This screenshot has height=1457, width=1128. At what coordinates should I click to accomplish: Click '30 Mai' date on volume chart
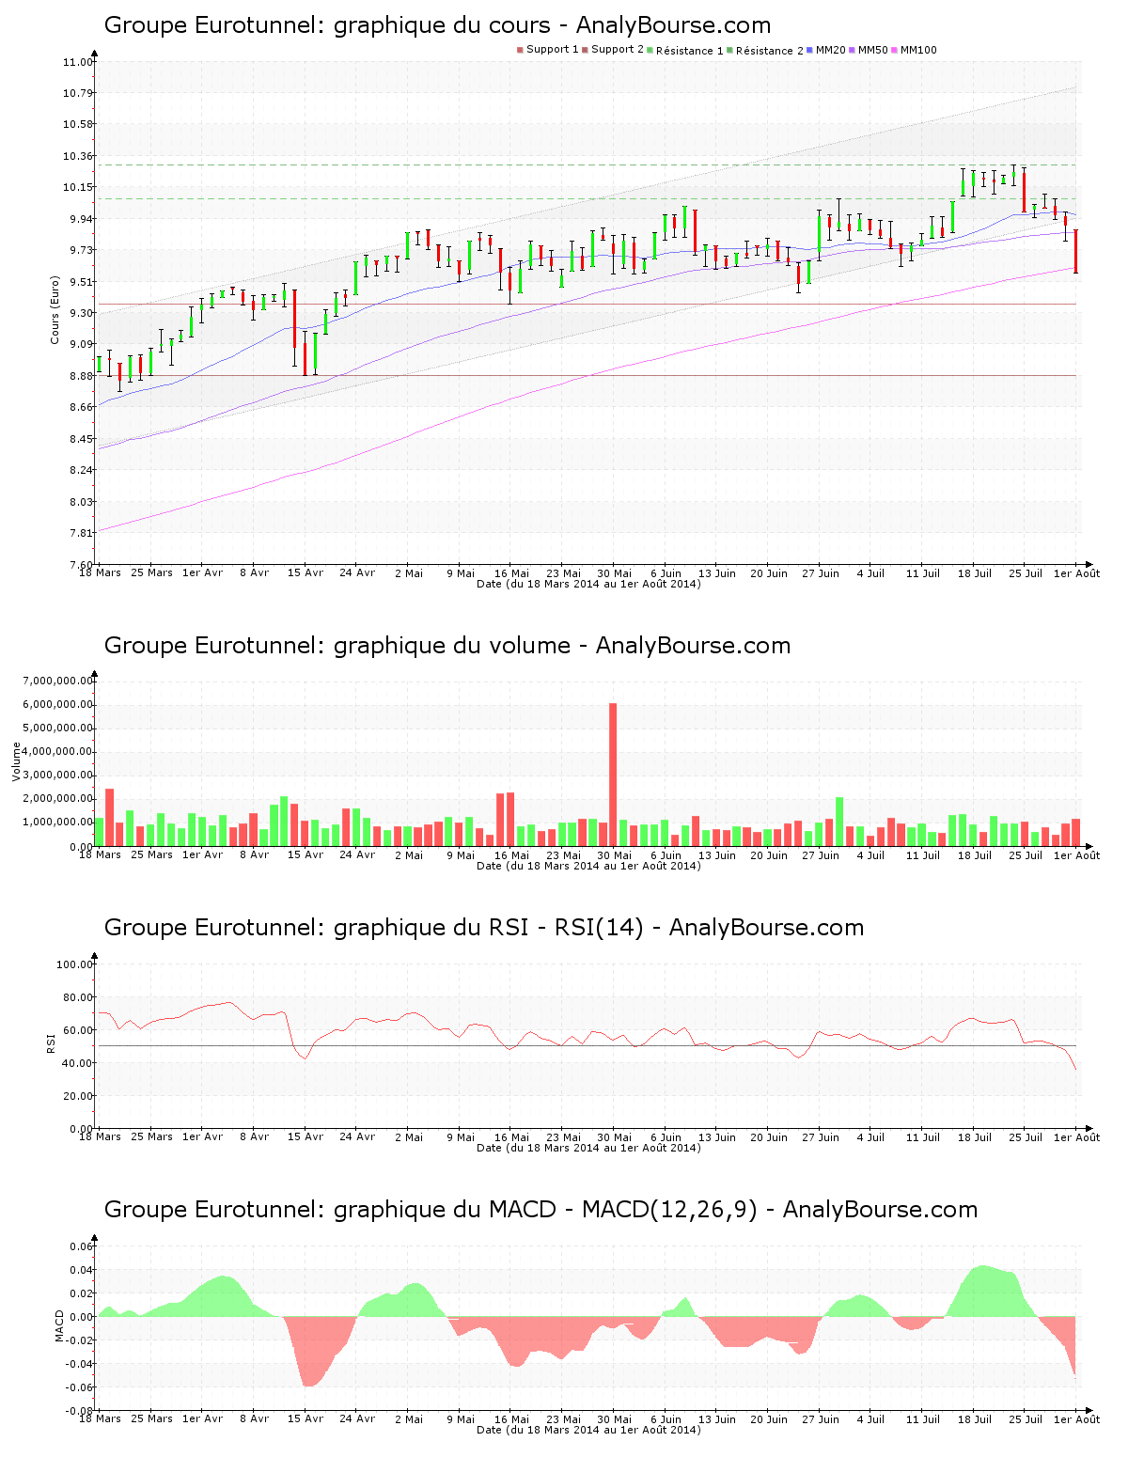point(614,854)
